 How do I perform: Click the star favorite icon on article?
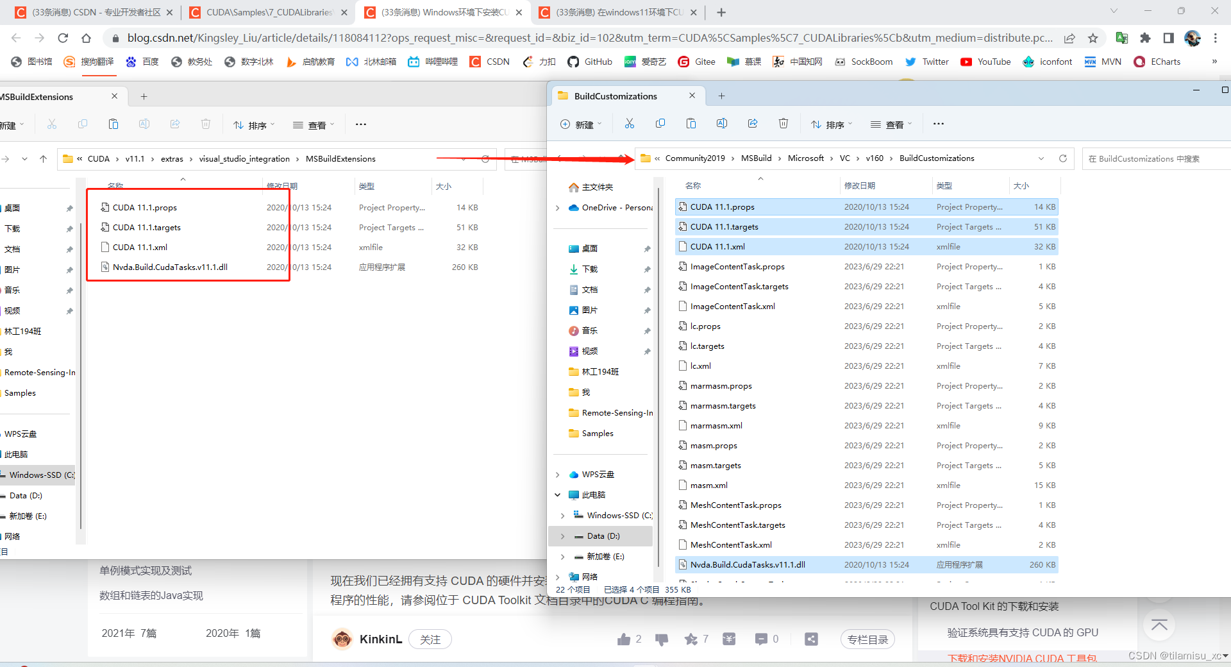(691, 639)
